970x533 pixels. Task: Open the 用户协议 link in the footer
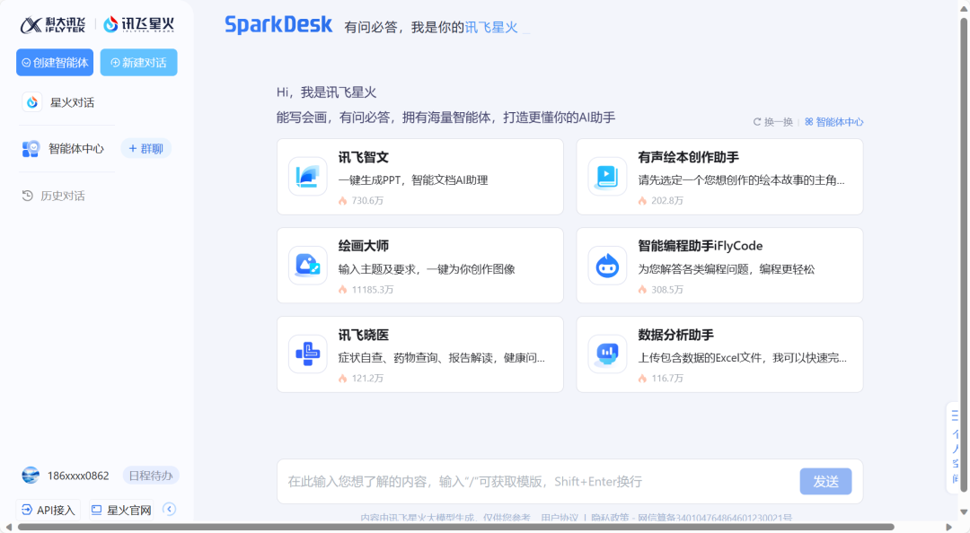click(560, 518)
